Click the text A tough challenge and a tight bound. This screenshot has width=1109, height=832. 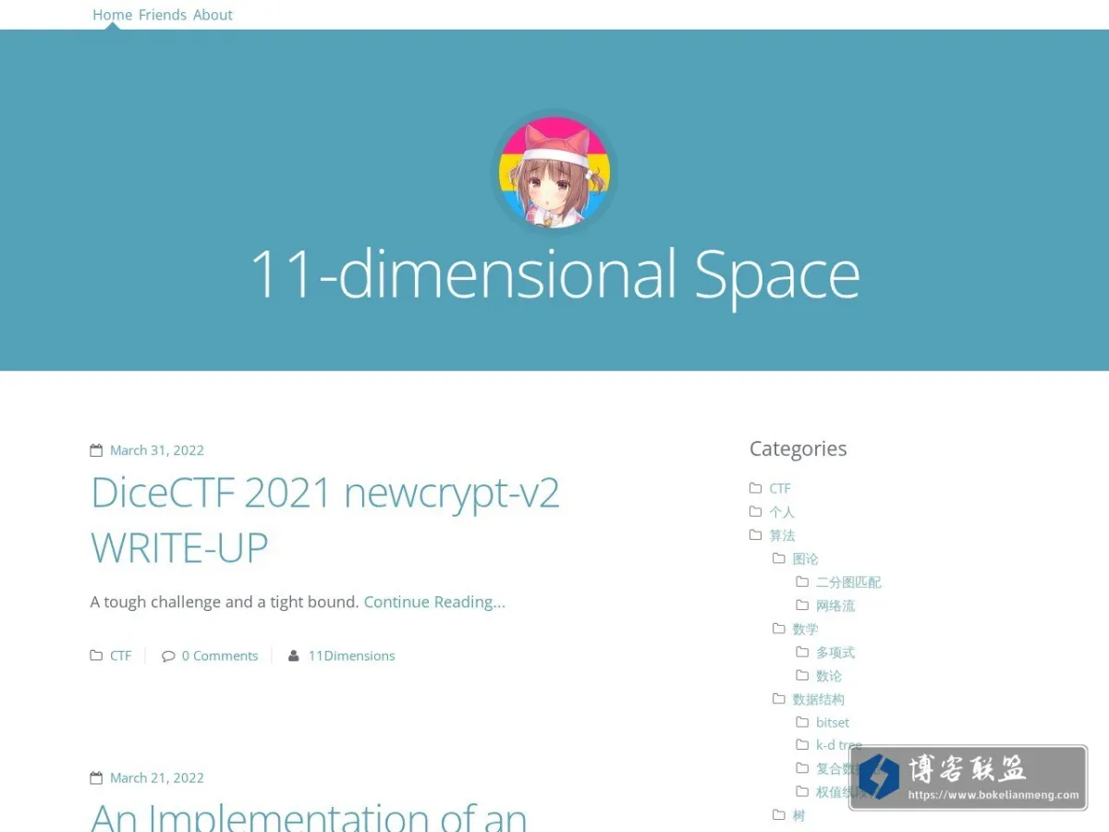click(225, 602)
